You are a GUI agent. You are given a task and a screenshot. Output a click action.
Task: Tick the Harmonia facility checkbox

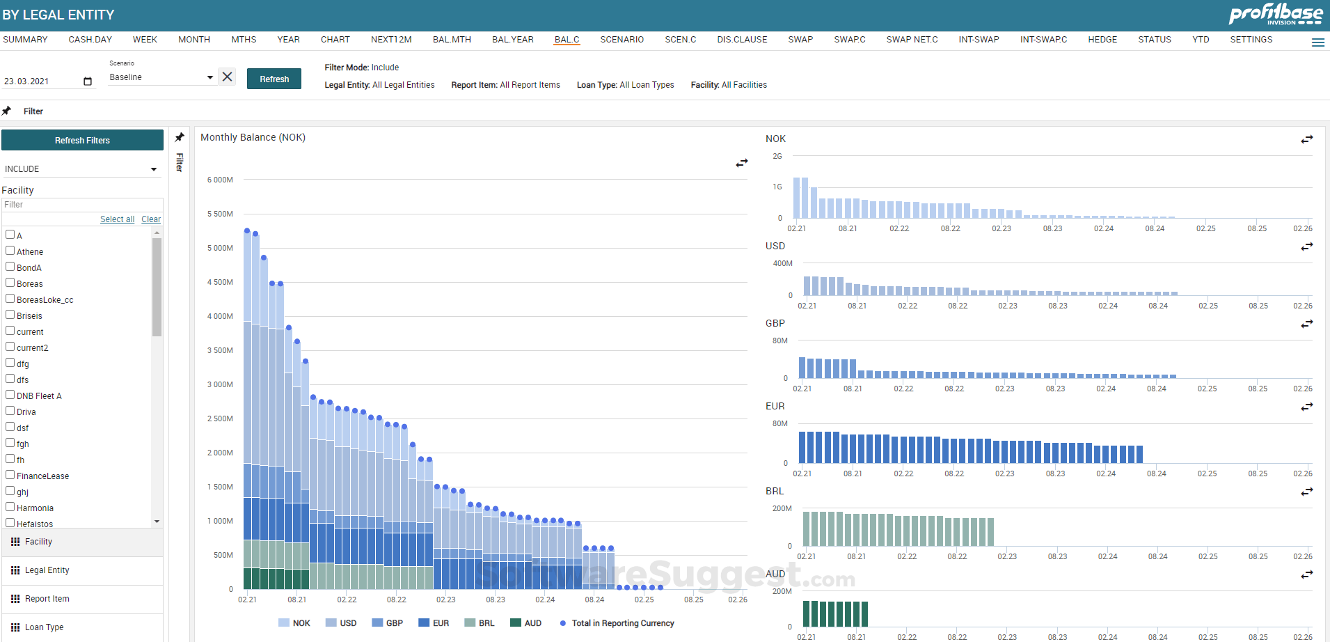coord(9,507)
